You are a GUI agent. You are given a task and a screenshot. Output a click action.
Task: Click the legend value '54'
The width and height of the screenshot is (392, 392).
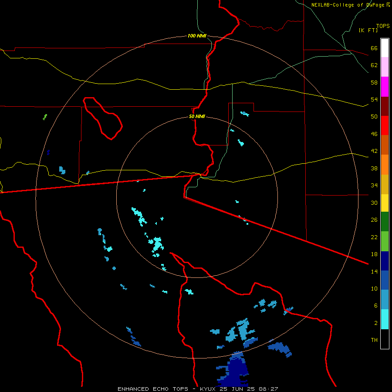point(374,99)
